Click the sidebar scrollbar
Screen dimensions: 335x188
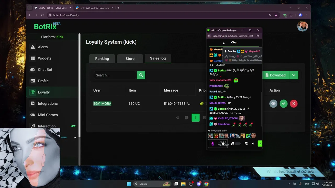(80, 85)
